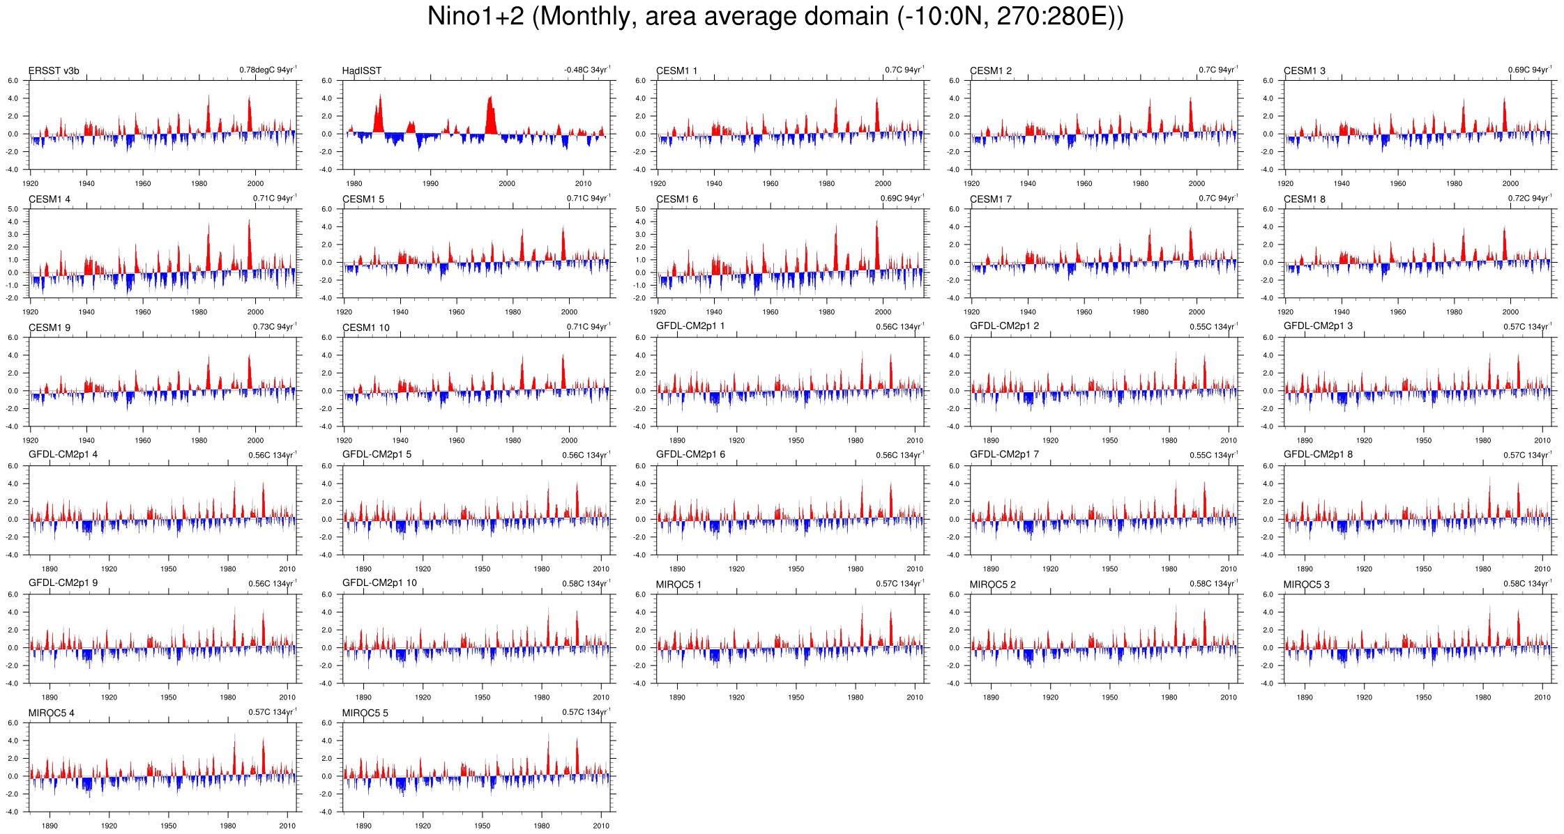1564x834 pixels.
Task: Click the MIROC5 3 title label
Action: [x=1306, y=585]
